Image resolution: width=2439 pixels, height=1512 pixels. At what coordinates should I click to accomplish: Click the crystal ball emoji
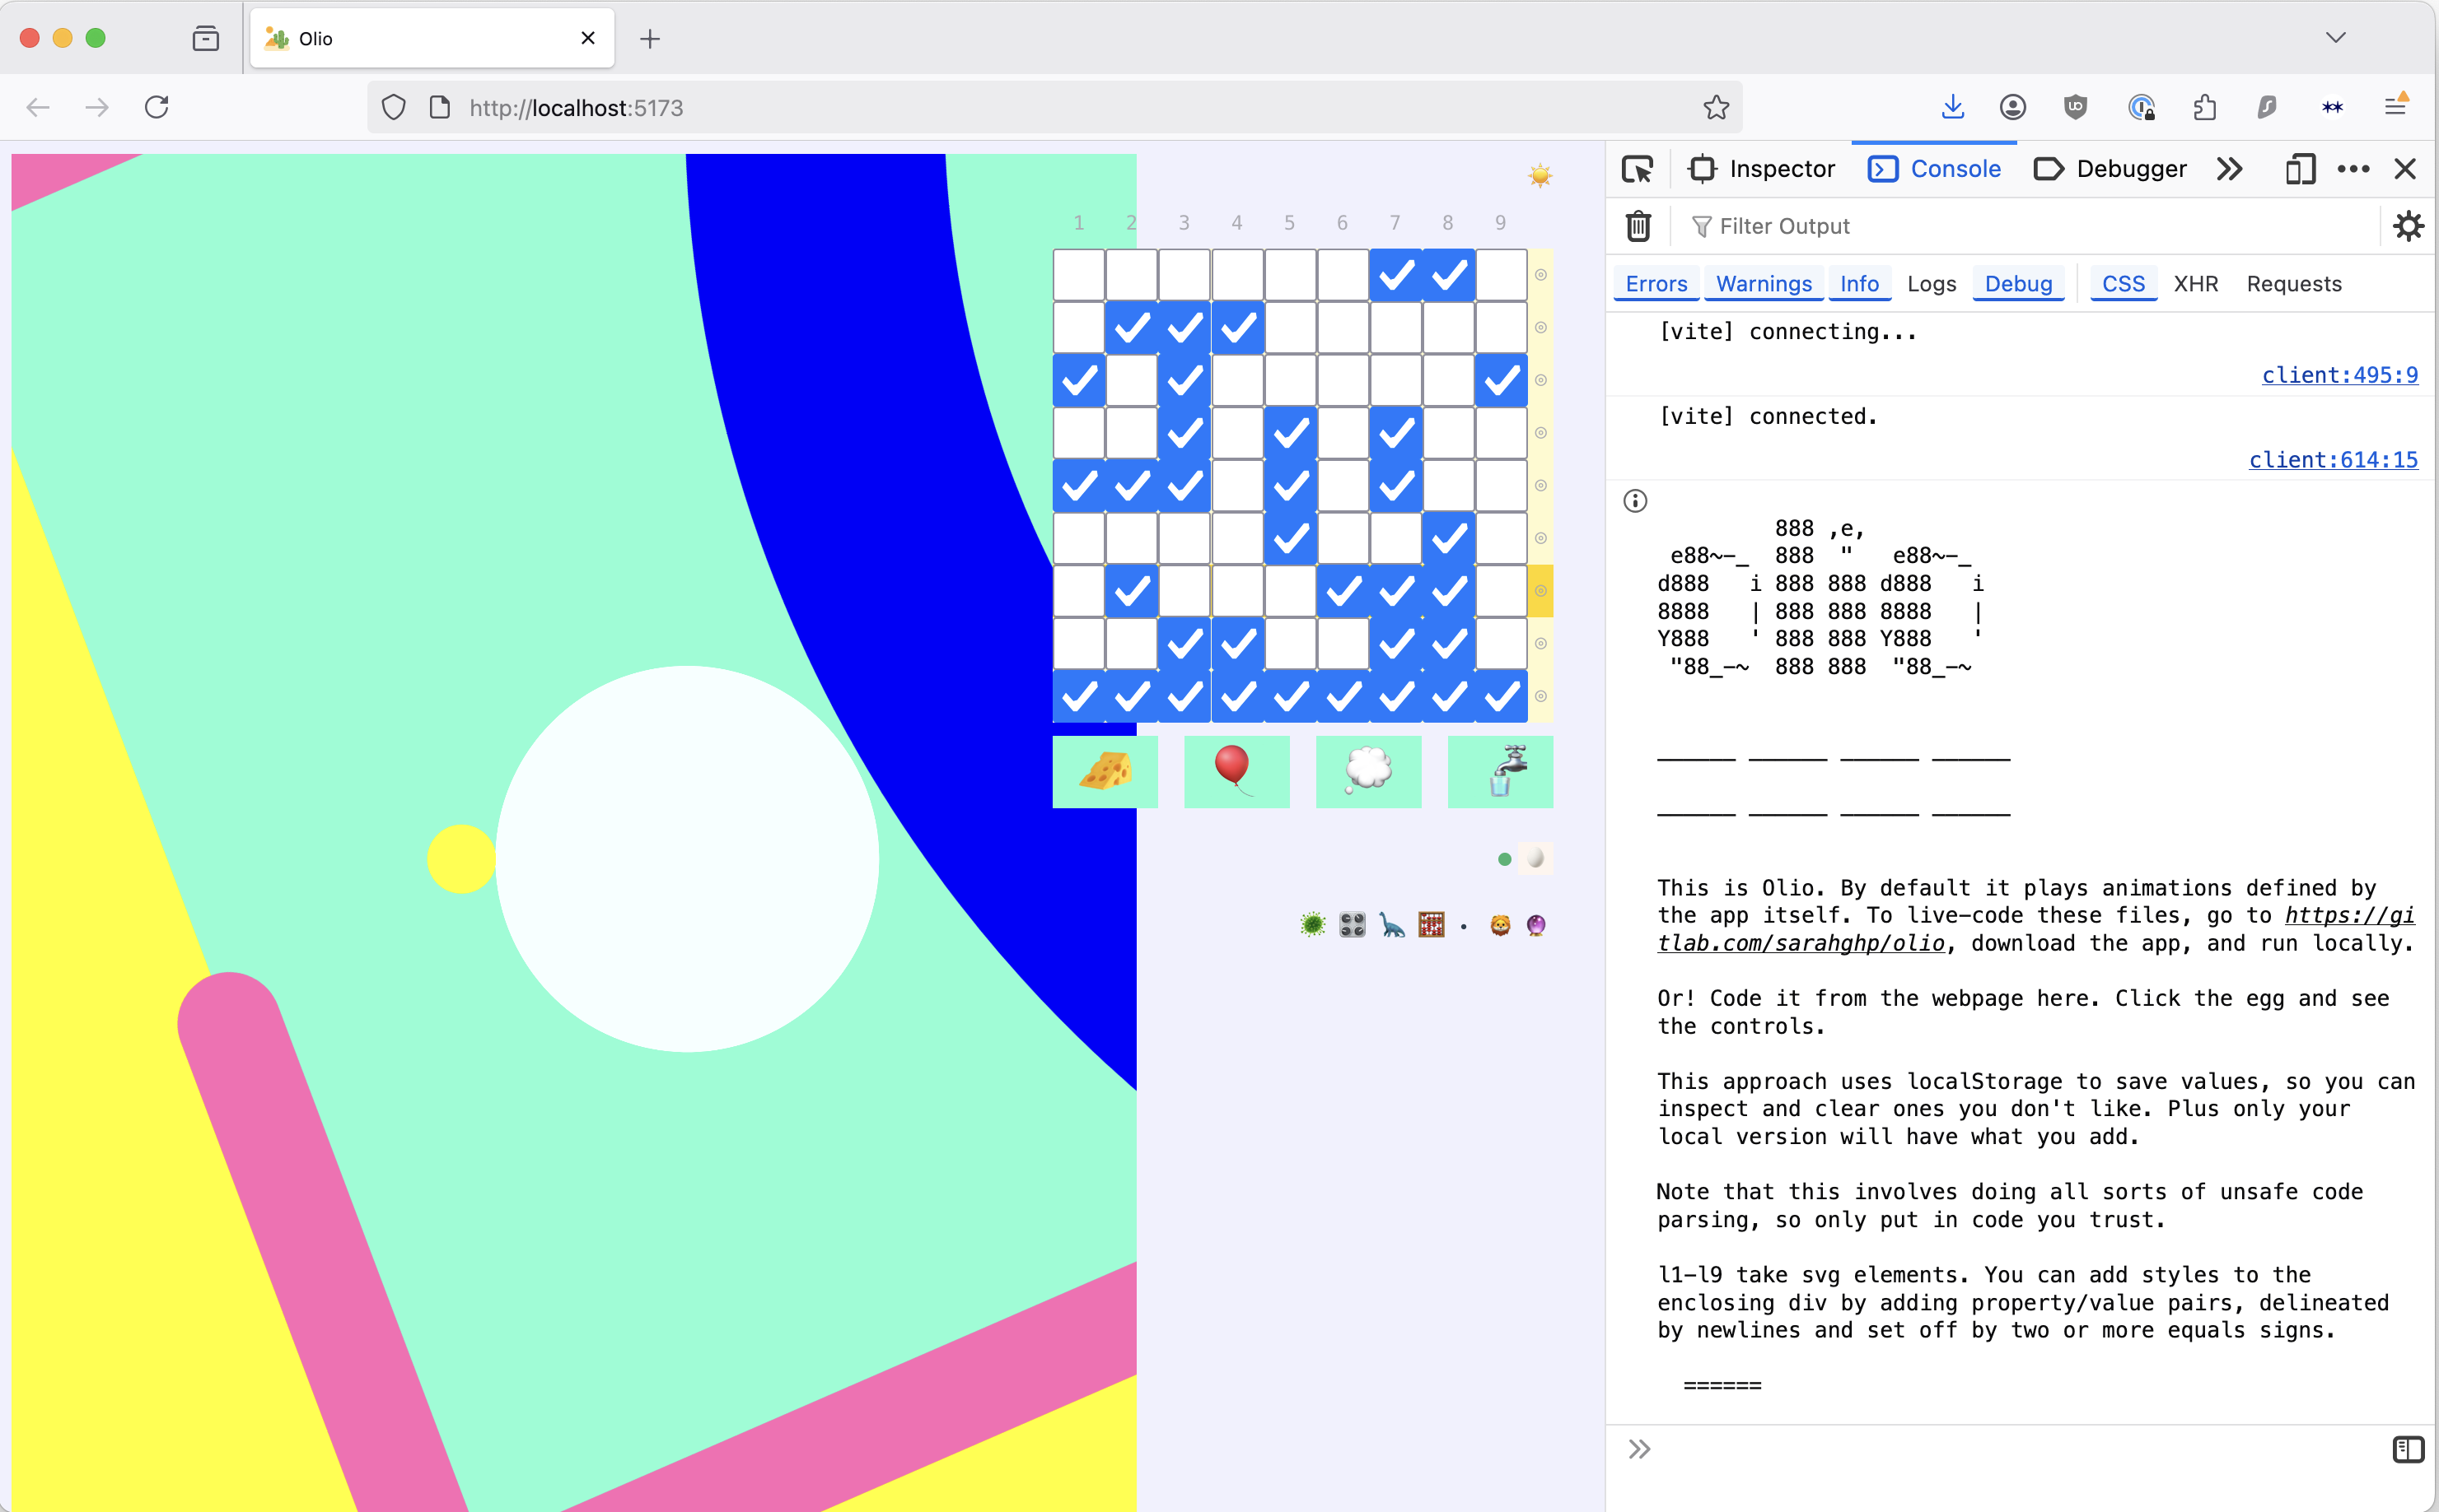[x=1536, y=925]
